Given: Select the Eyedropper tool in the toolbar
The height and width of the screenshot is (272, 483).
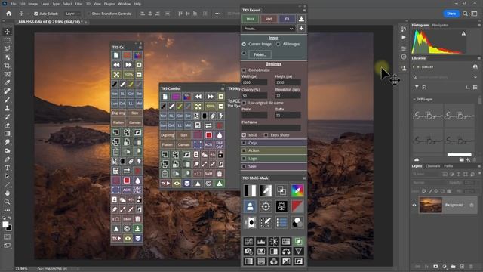Looking at the screenshot, I should 7,82.
